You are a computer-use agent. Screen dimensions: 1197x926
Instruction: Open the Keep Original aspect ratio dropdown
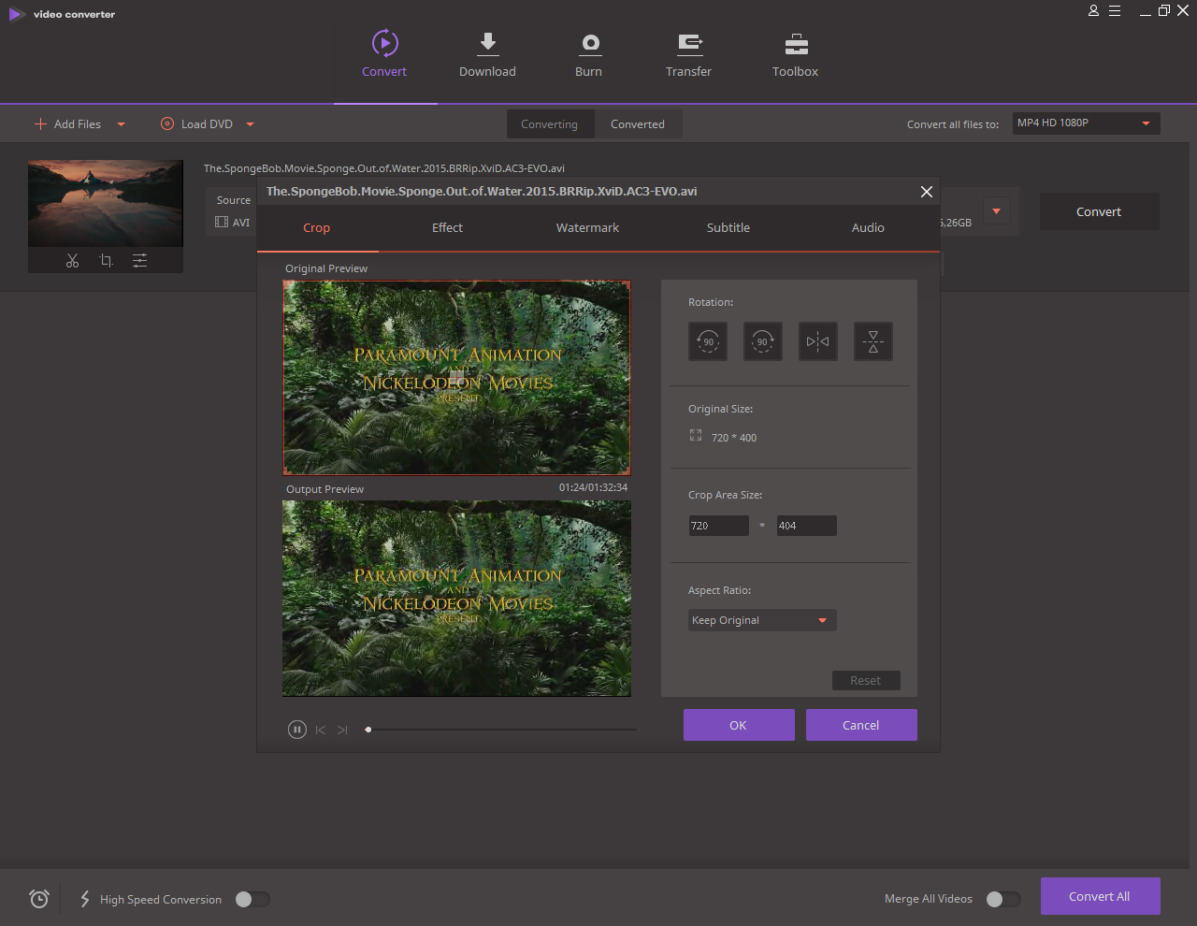[762, 620]
